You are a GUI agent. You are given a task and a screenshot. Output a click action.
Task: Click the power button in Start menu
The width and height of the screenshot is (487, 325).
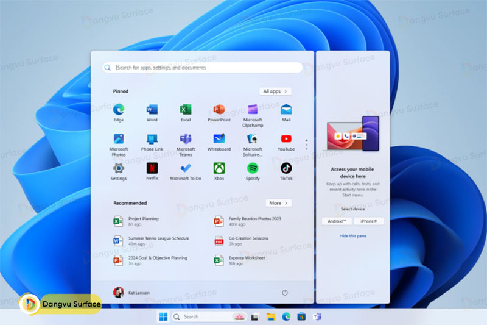(284, 293)
